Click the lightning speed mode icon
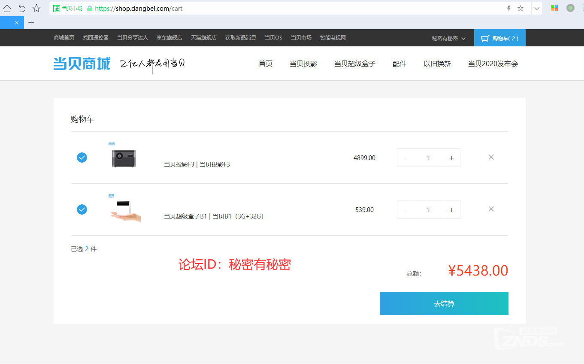Screen dimensions: 584x364 click(509, 8)
